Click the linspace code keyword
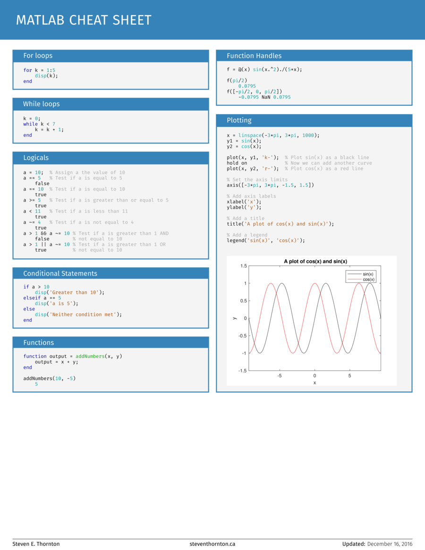 pos(253,135)
